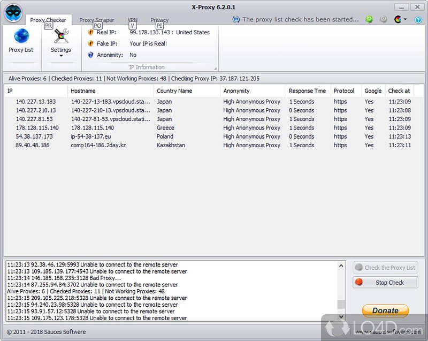Click the copyright Sauces Software text
Screen dimensions: 428x341
pyautogui.click(x=46, y=332)
